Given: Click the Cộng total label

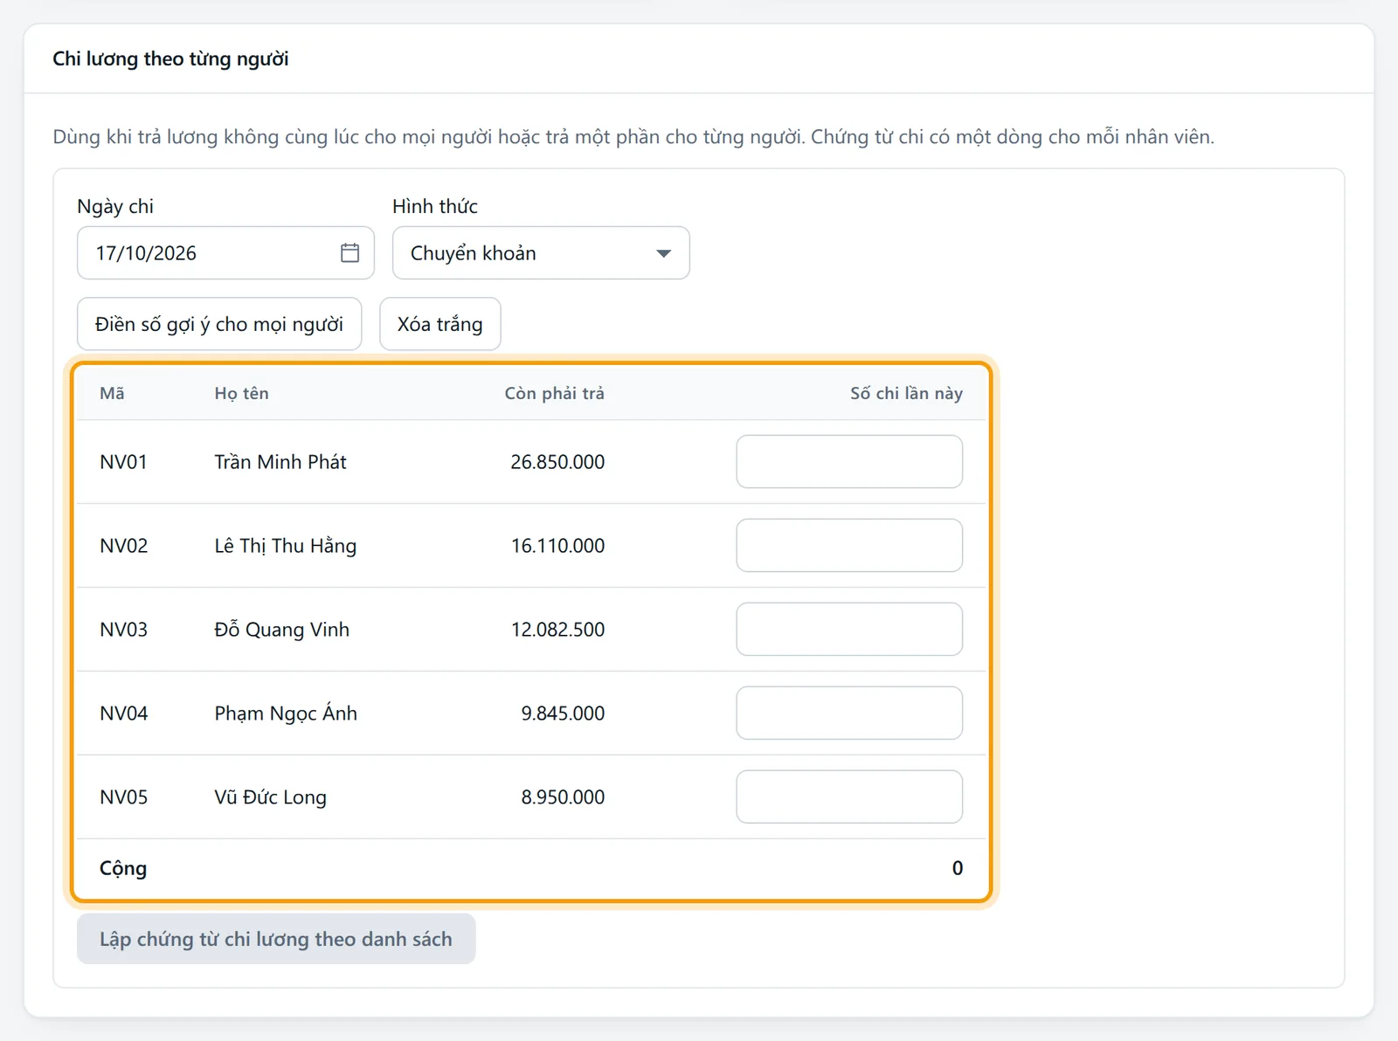Looking at the screenshot, I should (123, 869).
